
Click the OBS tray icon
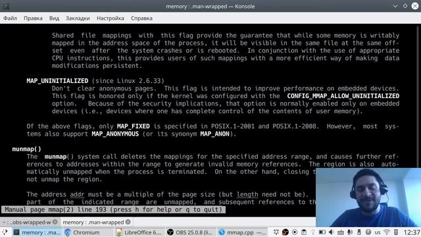pos(285,232)
